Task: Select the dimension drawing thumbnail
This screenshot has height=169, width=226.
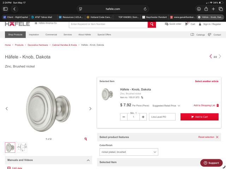Action: tap(22, 148)
